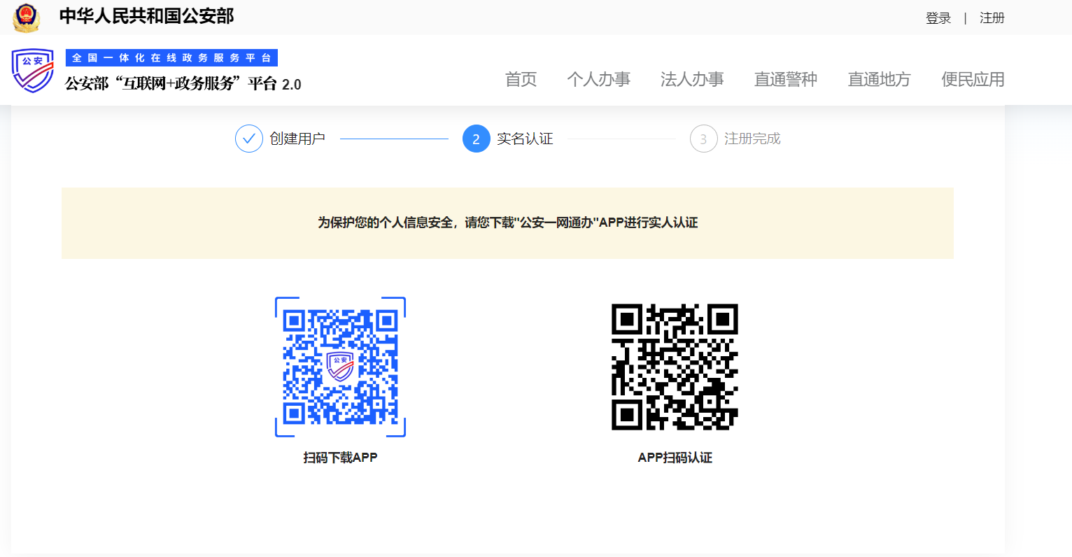Screen dimensions: 1072x557
Task: Click the completed 创建用户 checkmark step icon
Action: pyautogui.click(x=249, y=139)
